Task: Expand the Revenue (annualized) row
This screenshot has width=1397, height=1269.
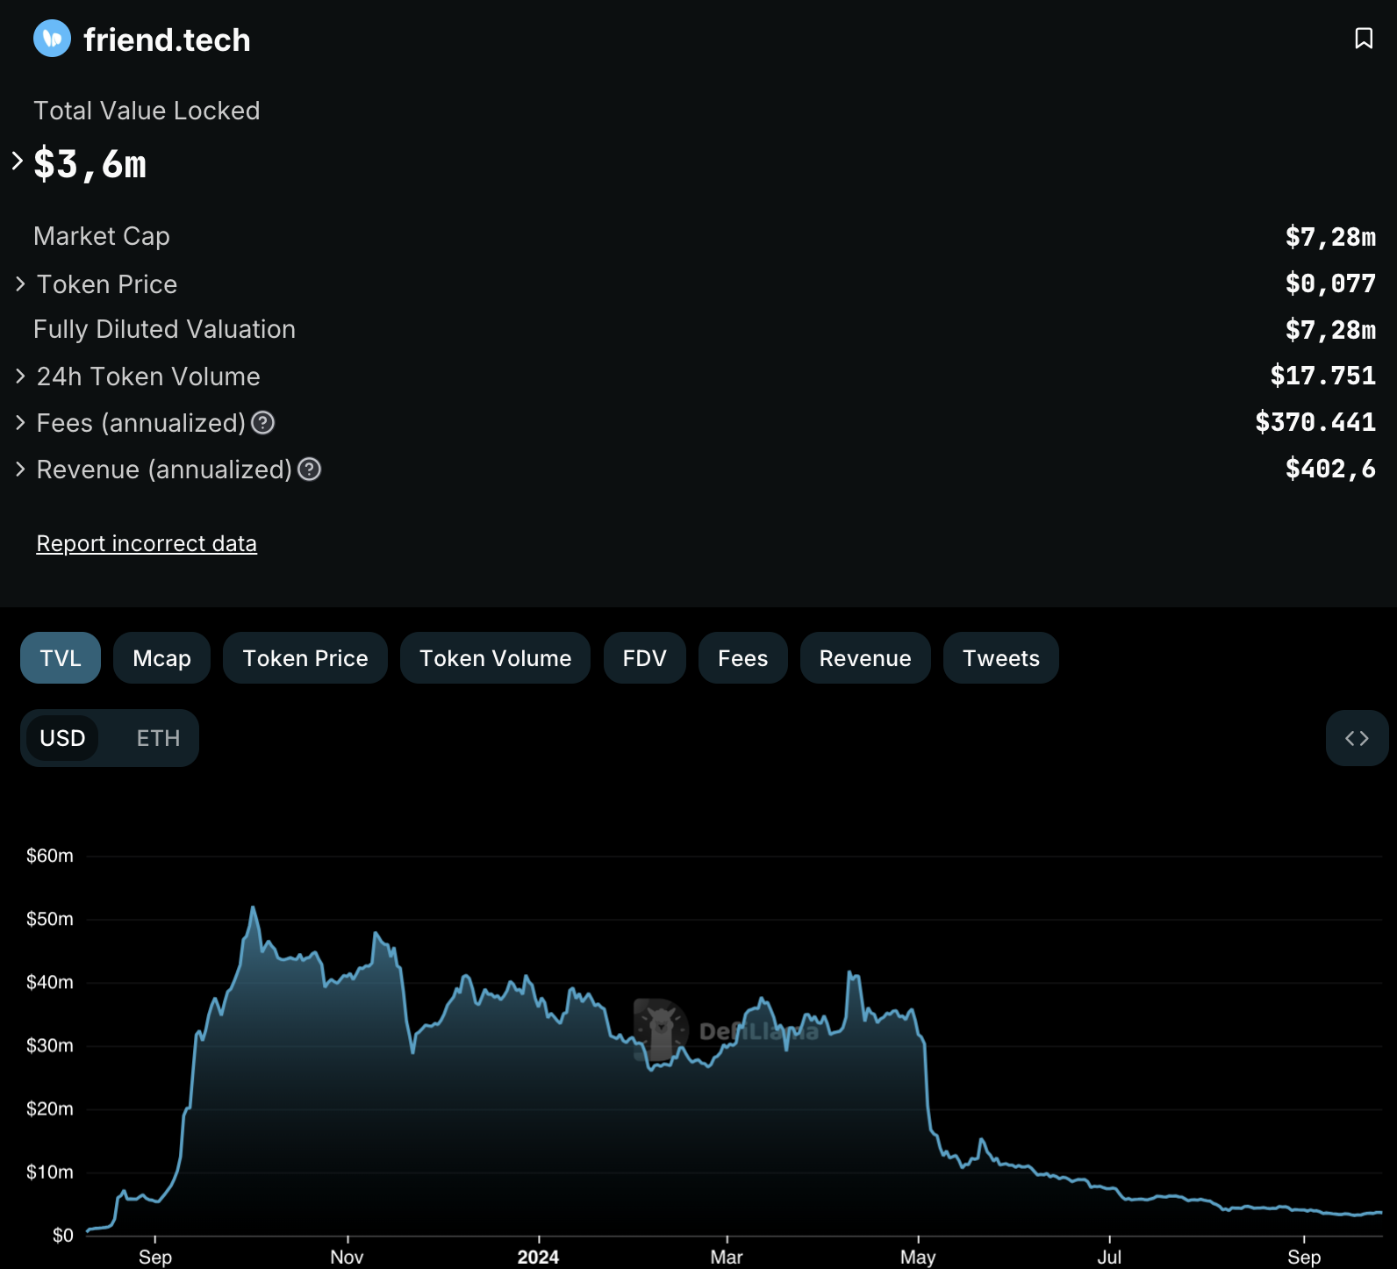Action: coord(20,470)
